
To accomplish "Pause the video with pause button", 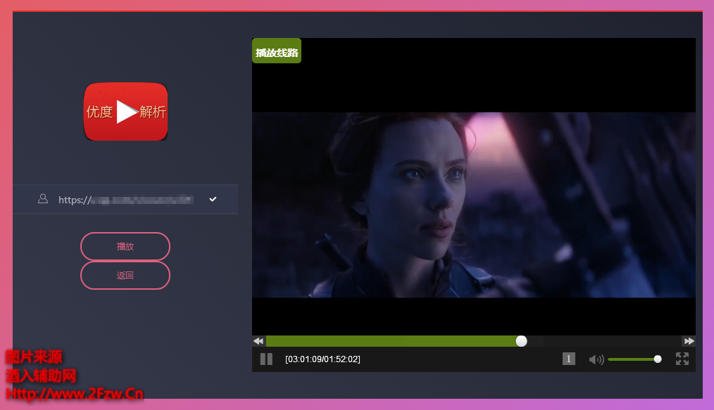I will coord(266,359).
